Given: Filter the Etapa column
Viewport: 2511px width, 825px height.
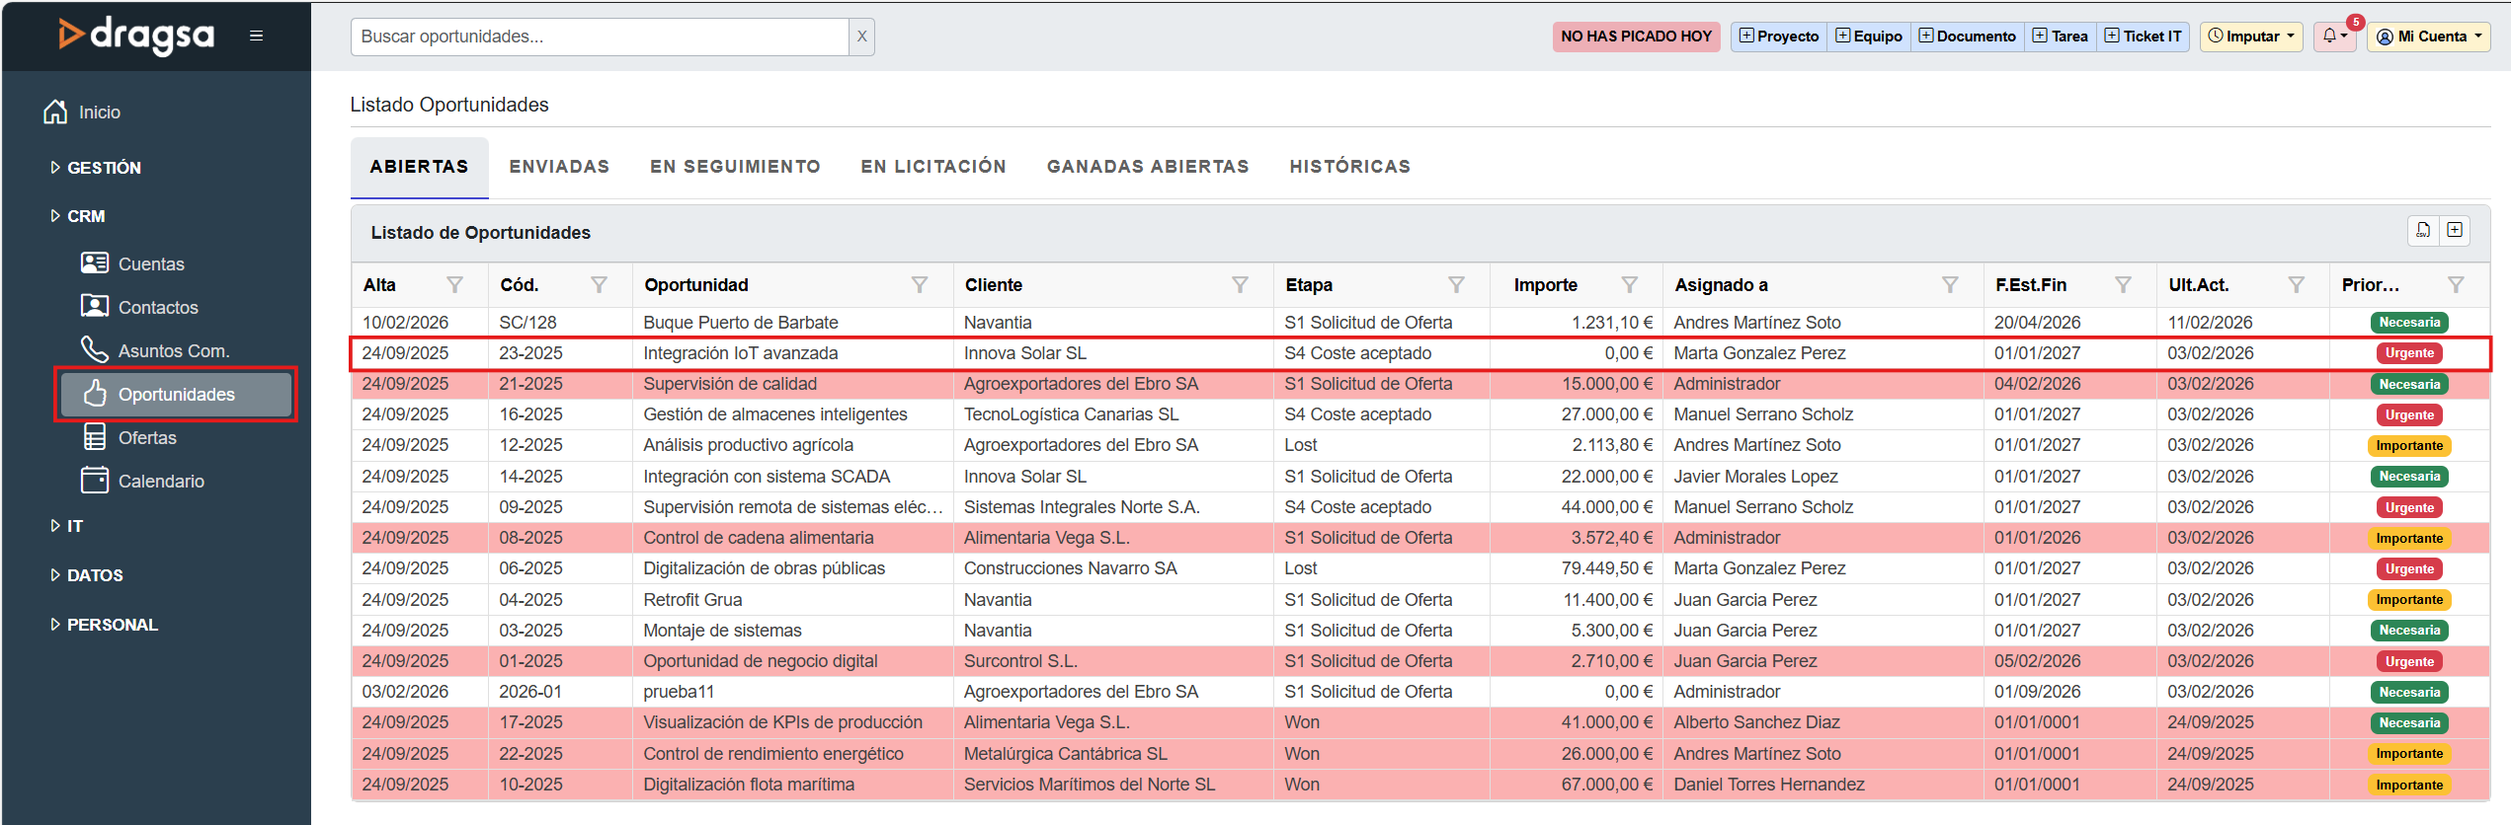Looking at the screenshot, I should coord(1455,285).
